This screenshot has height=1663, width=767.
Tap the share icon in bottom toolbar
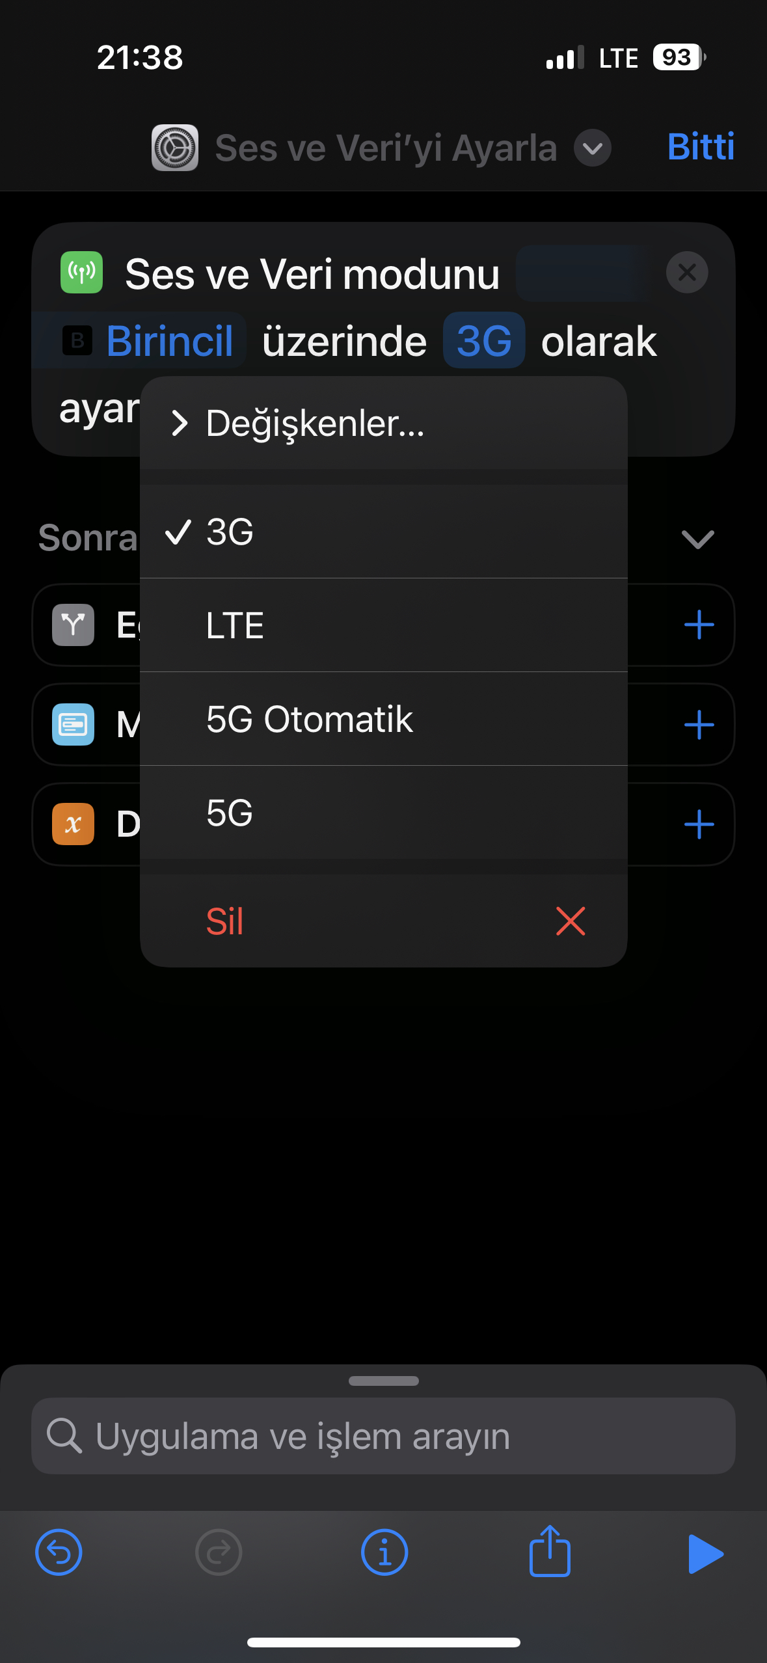[x=550, y=1550]
